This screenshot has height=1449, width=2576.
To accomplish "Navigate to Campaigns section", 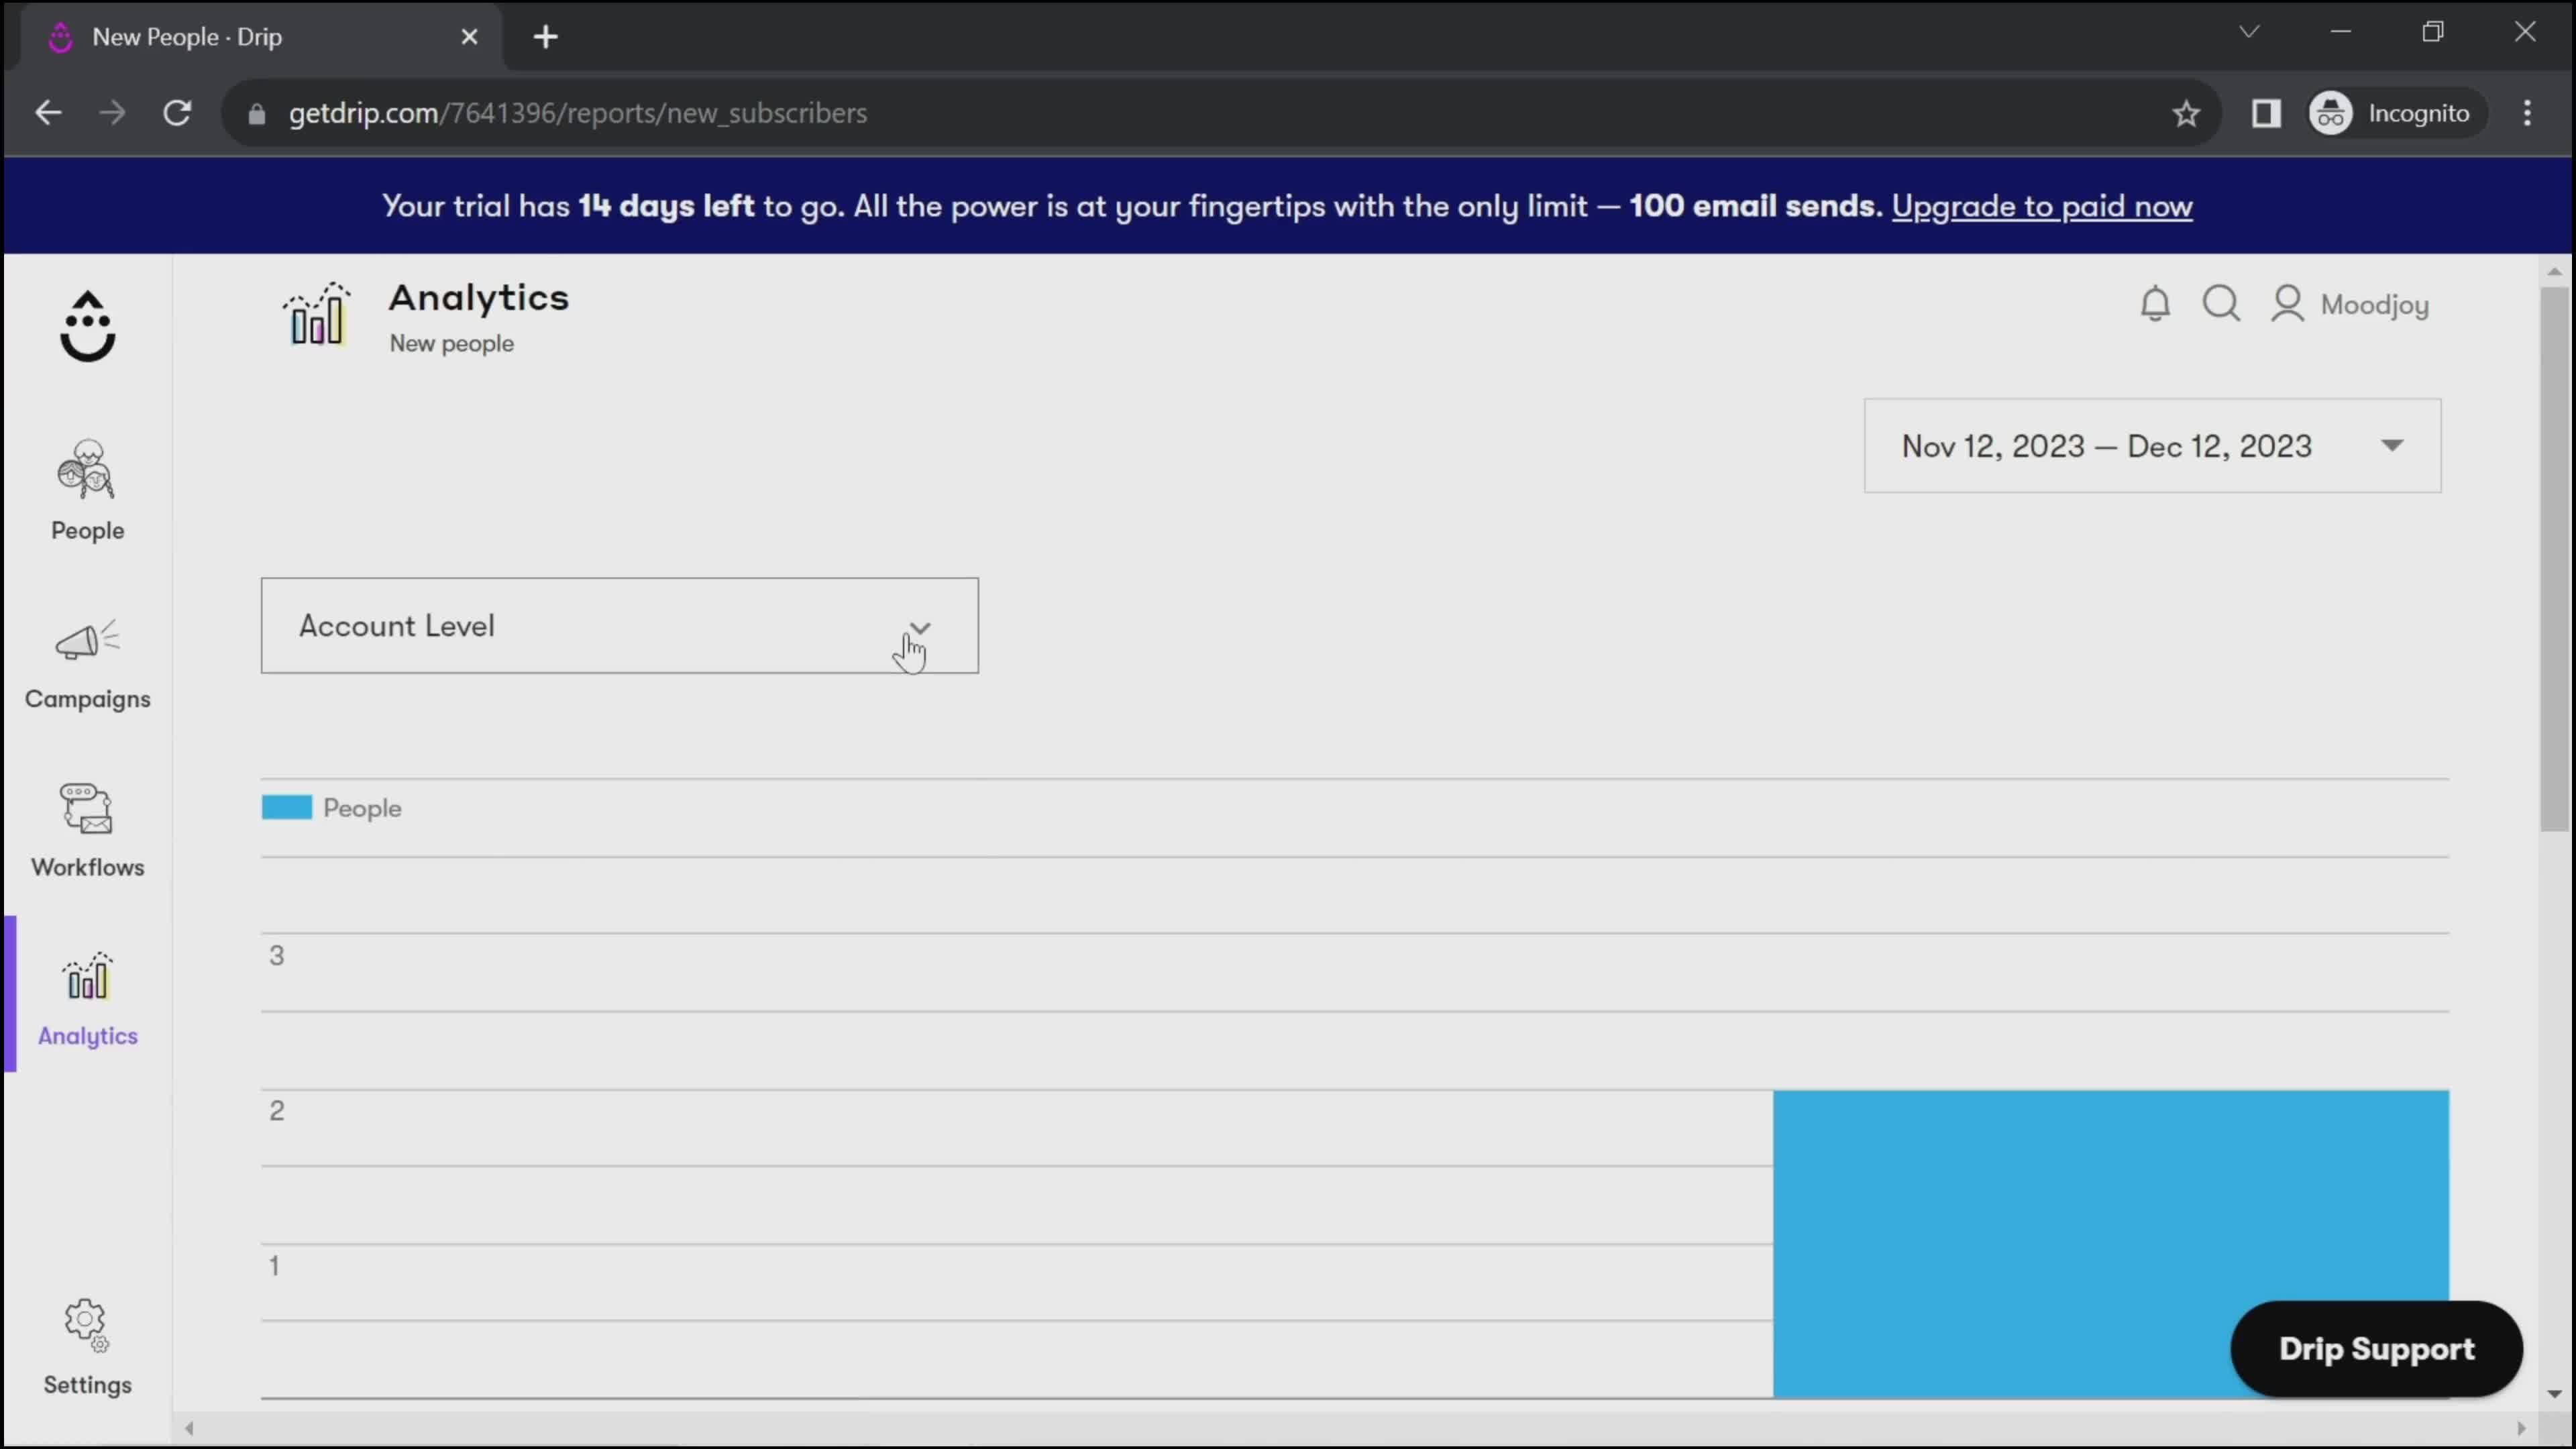I will [87, 663].
